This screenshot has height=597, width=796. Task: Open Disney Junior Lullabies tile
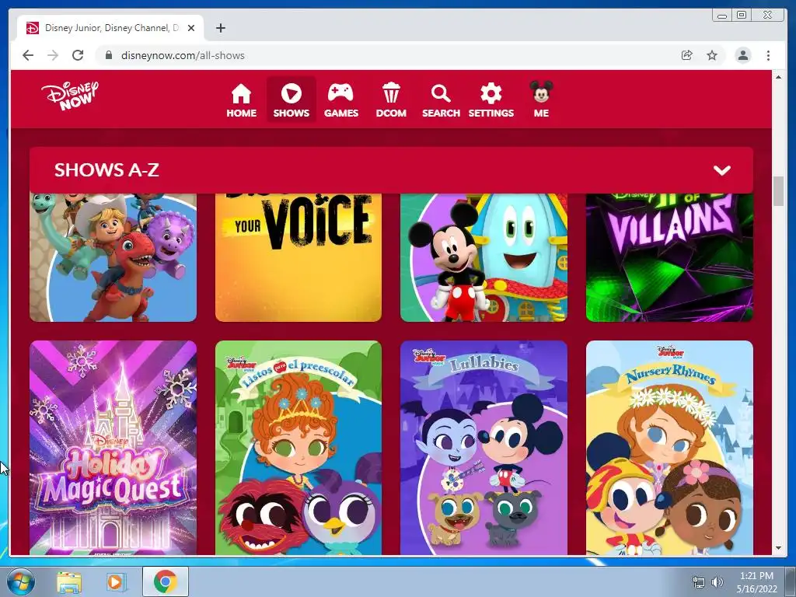(x=484, y=448)
